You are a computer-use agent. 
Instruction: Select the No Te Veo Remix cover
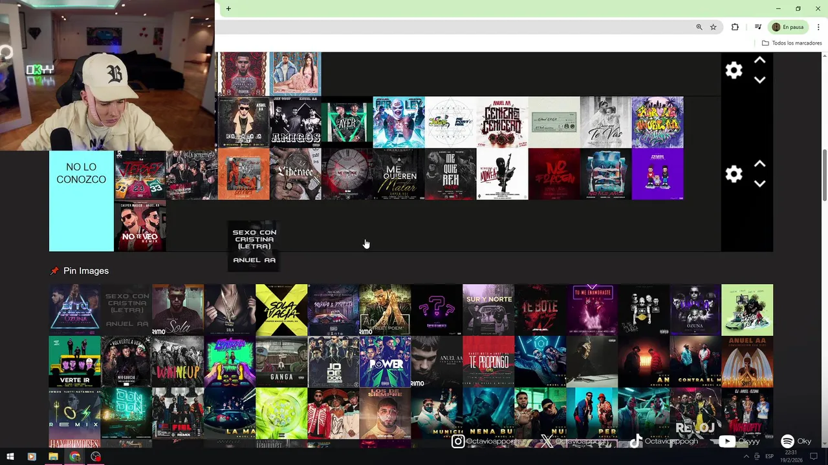pos(140,226)
